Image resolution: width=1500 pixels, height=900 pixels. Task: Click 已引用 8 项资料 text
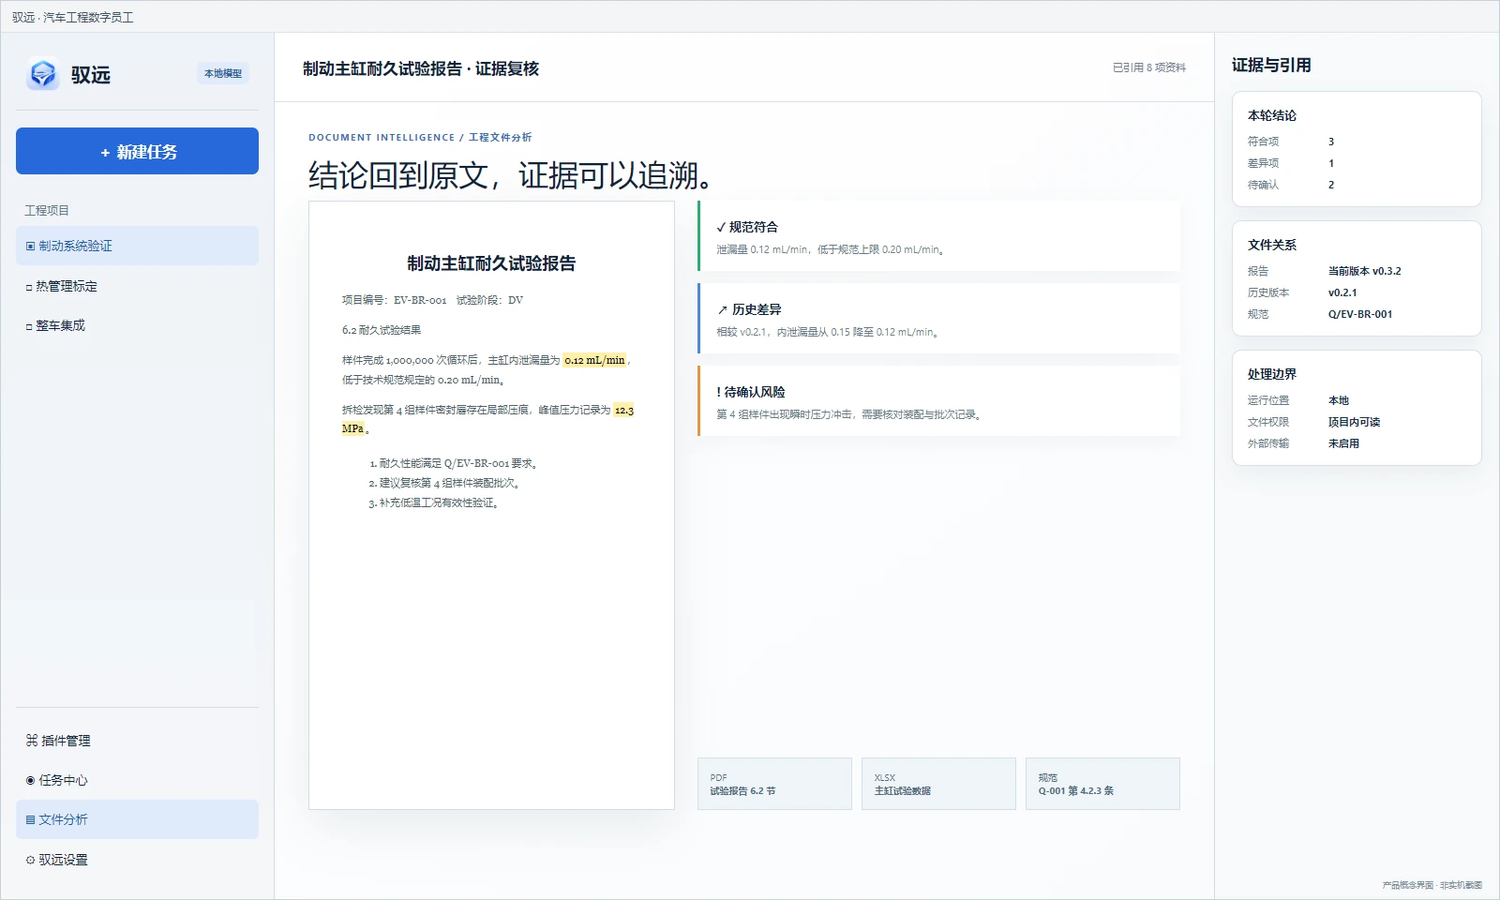(x=1149, y=67)
